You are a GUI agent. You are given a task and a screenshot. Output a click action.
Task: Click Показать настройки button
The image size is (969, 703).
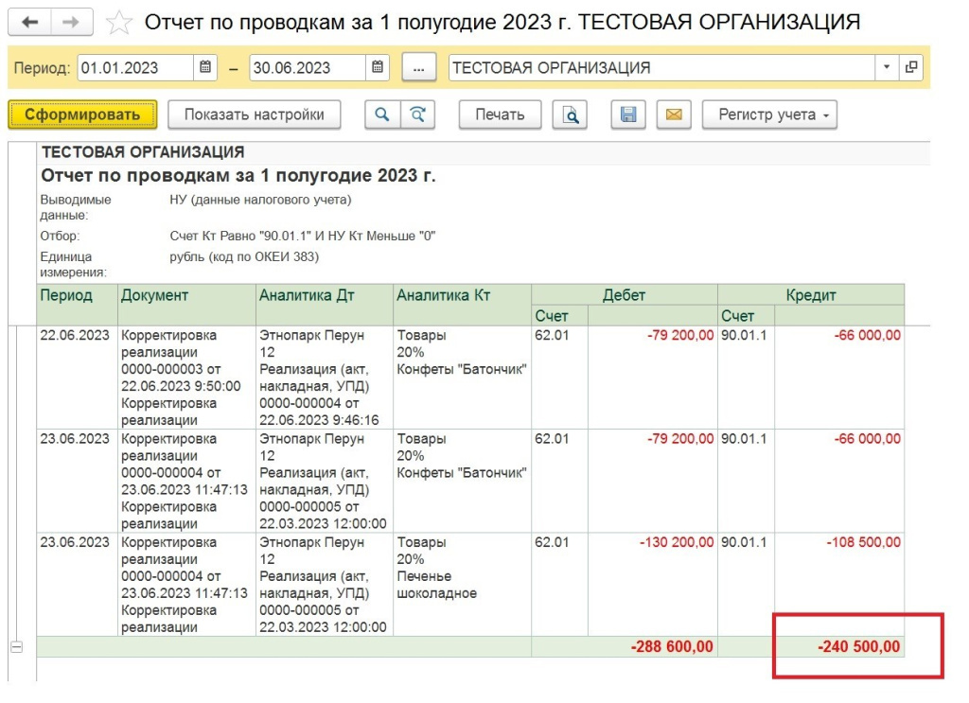pos(254,114)
